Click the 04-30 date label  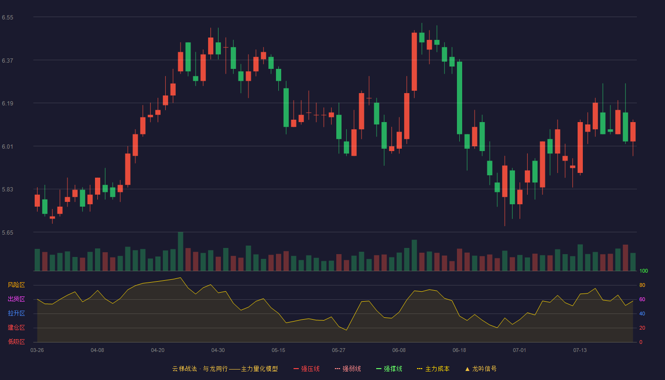pyautogui.click(x=218, y=350)
